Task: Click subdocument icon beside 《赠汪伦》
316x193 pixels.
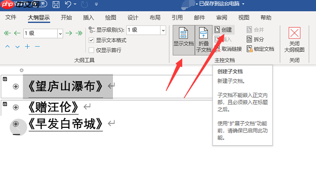Action: point(5,104)
